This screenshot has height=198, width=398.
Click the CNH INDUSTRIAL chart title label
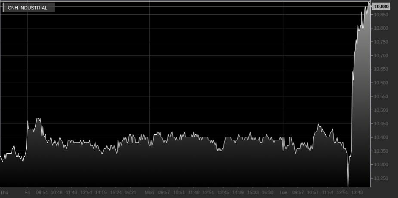[x=28, y=8]
